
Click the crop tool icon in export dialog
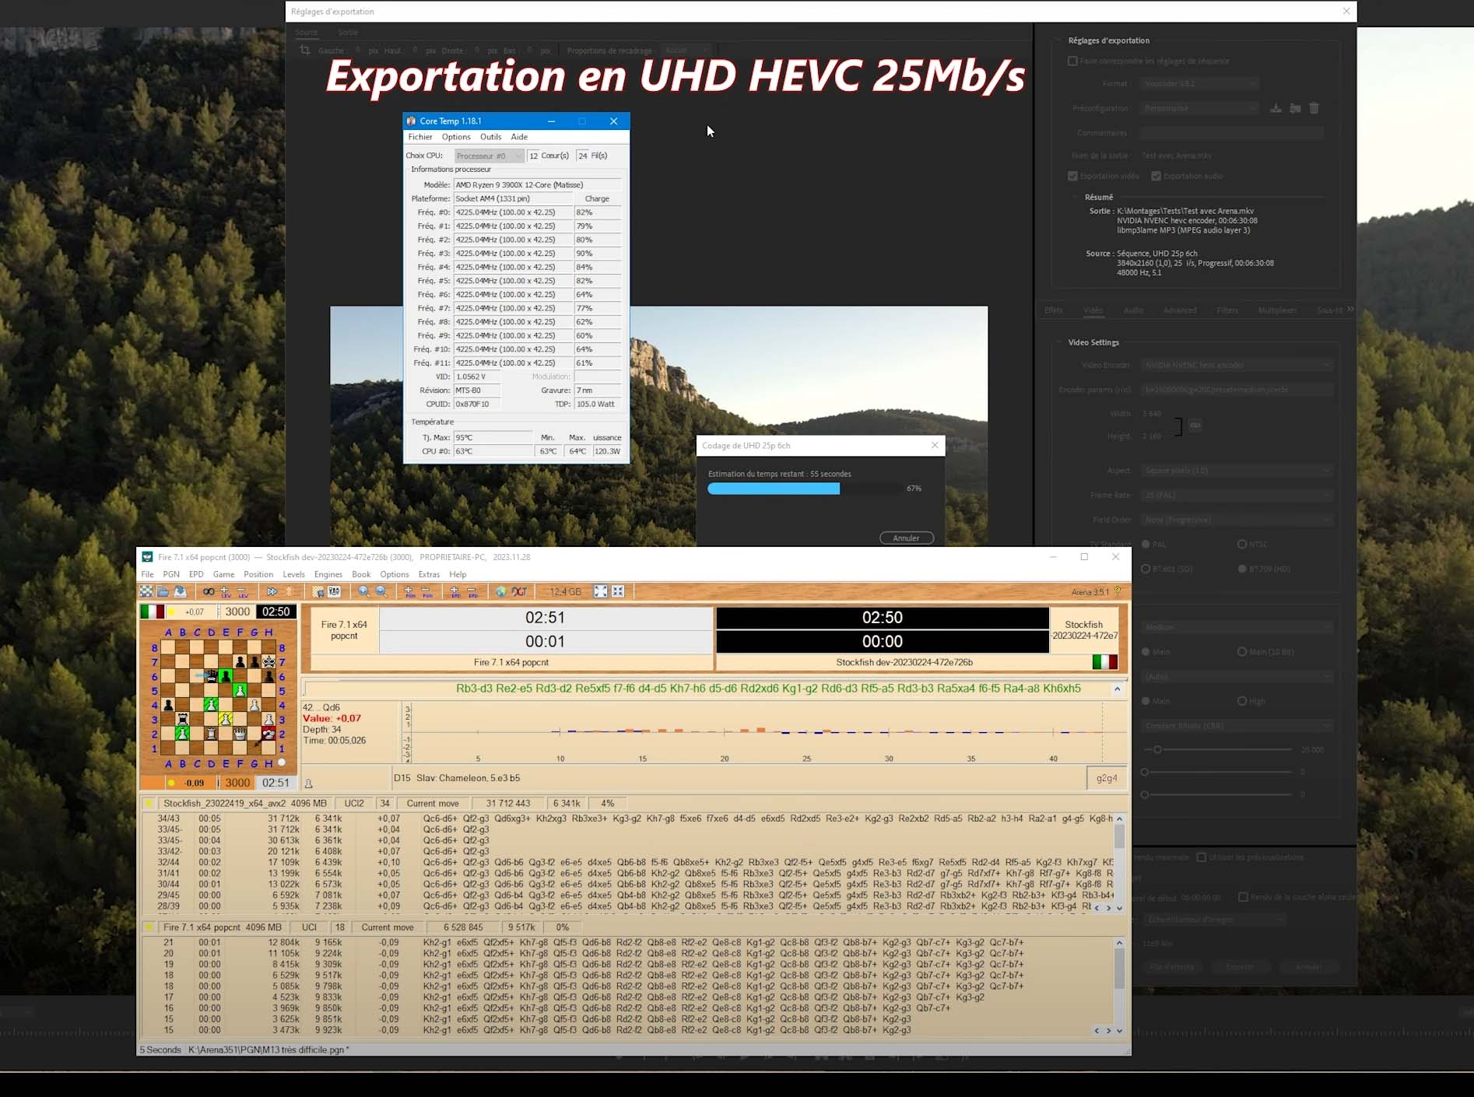tap(305, 51)
